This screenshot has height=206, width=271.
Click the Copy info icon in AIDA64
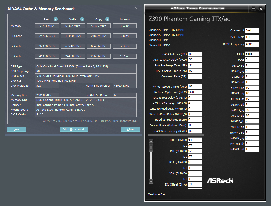[107, 19]
